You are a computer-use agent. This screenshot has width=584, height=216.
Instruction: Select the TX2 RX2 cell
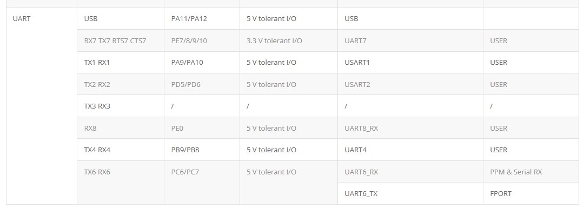click(x=120, y=84)
